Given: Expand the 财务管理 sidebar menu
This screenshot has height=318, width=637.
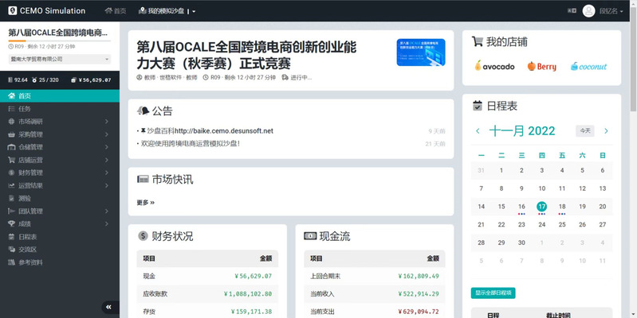Looking at the screenshot, I should [32, 173].
